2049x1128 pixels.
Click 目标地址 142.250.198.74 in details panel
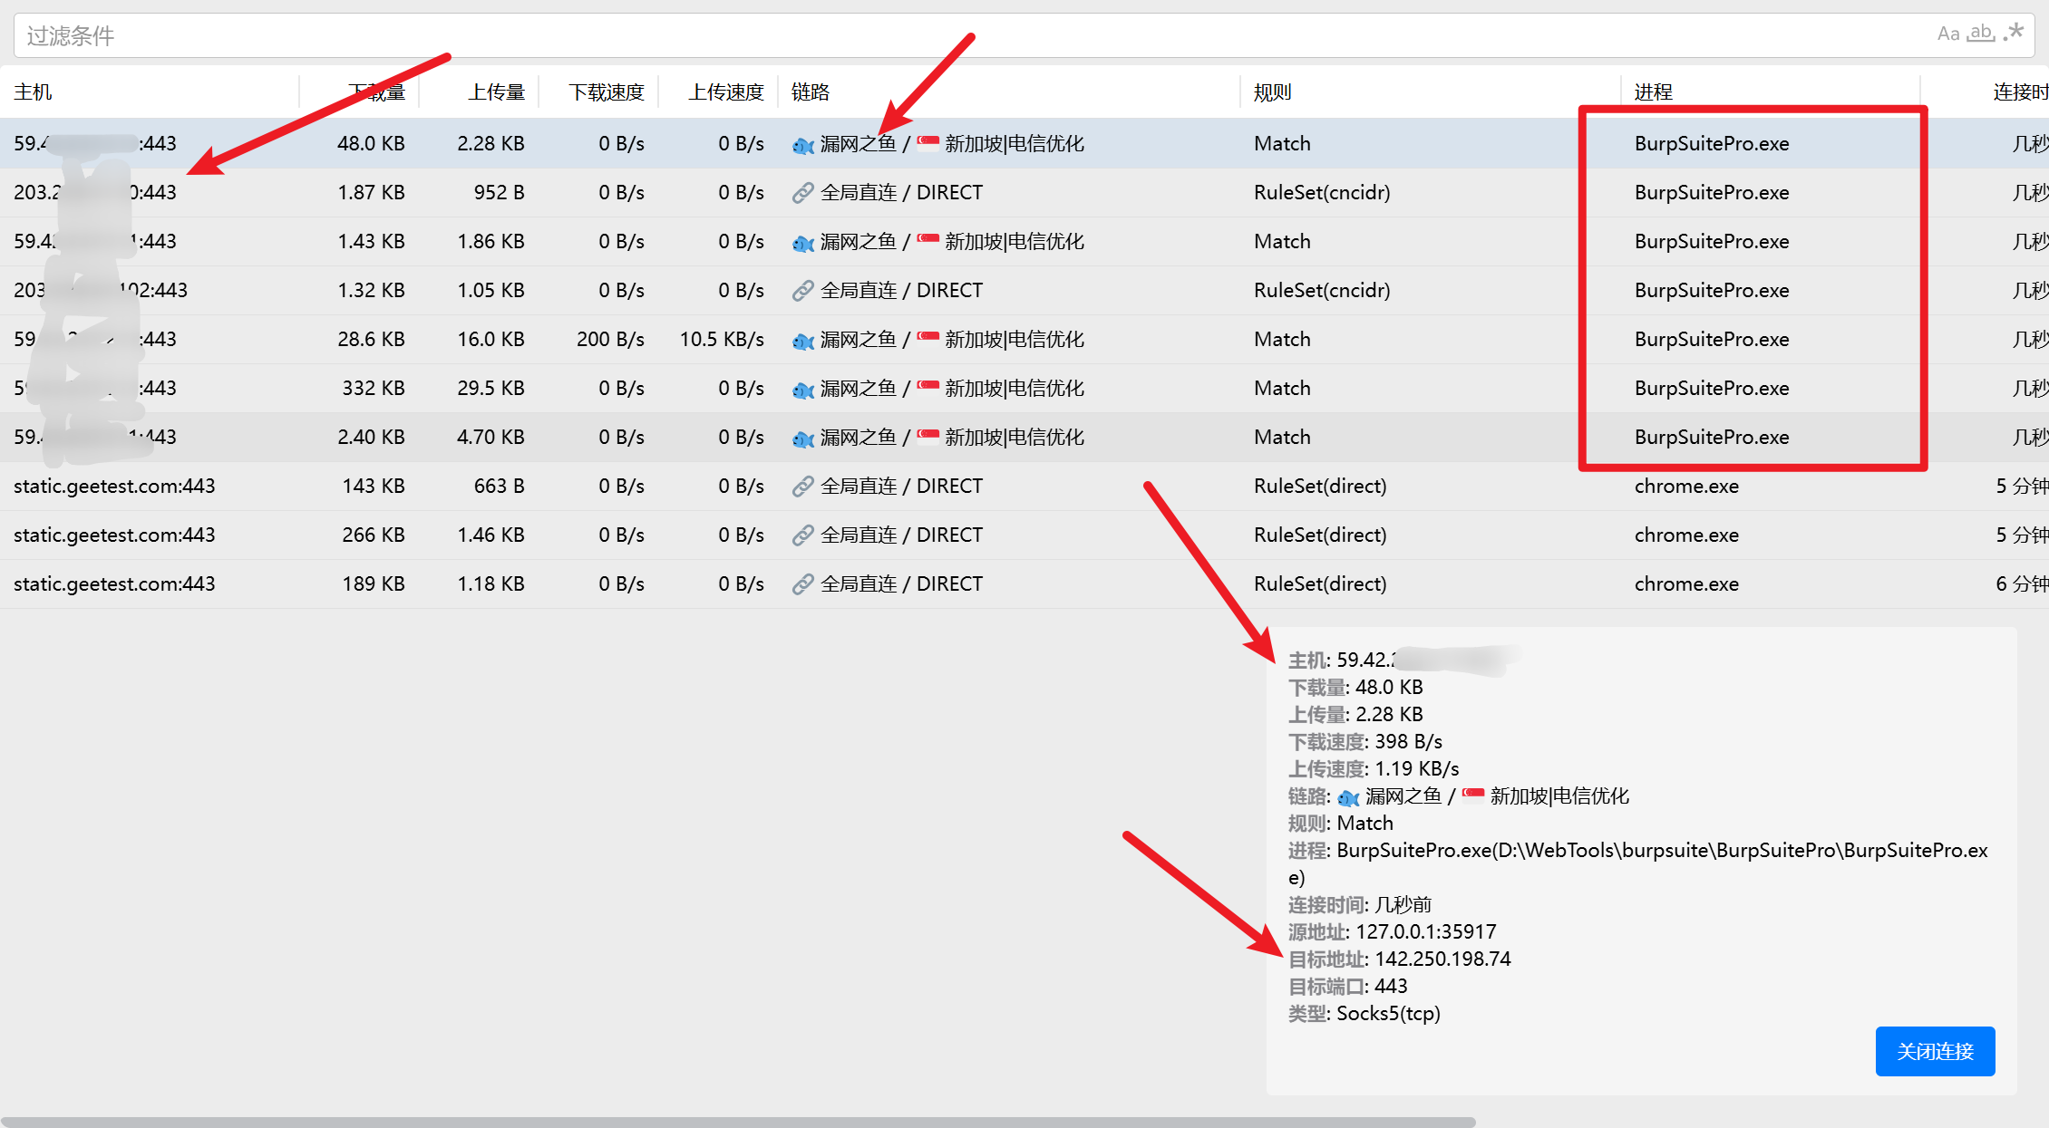click(x=1399, y=959)
